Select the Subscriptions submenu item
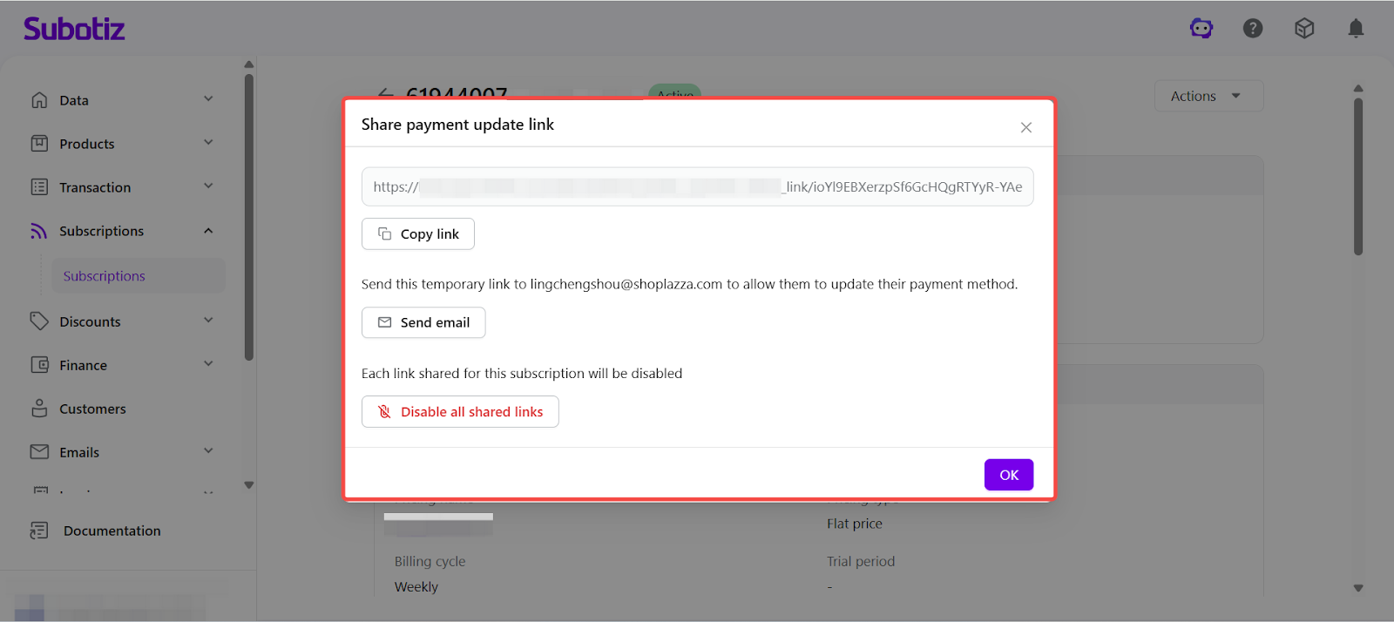Viewport: 1394px width, 622px height. pyautogui.click(x=105, y=276)
